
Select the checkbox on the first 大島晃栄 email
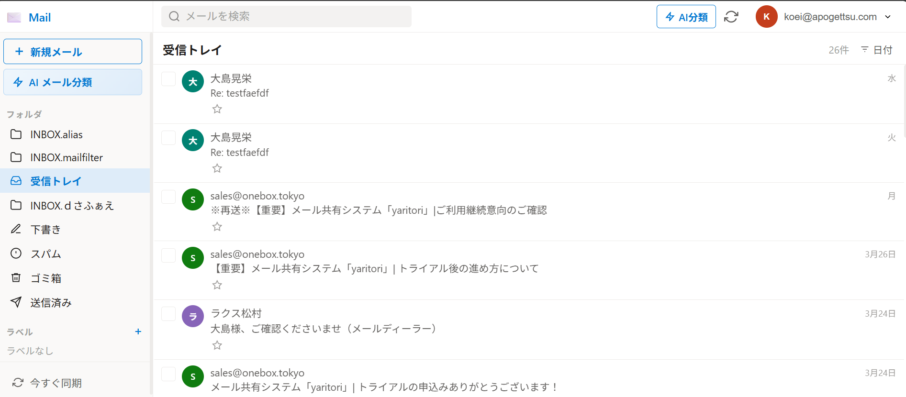click(x=168, y=79)
